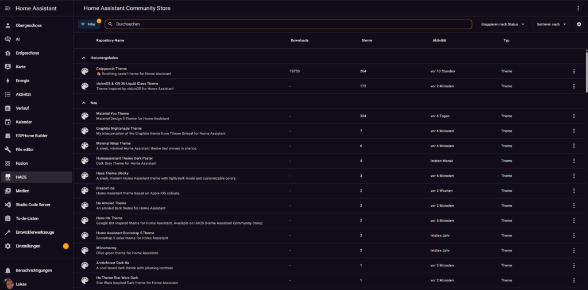Viewport: 588px width, 290px height.
Task: Collapse the Heruntergeladen group
Action: tap(84, 58)
